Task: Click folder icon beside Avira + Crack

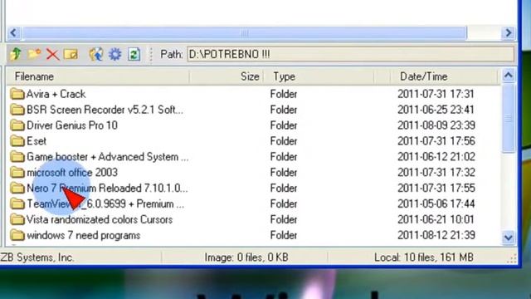Action: pyautogui.click(x=17, y=94)
